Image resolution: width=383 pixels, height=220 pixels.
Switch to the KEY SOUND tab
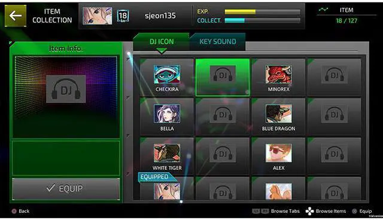coord(218,42)
